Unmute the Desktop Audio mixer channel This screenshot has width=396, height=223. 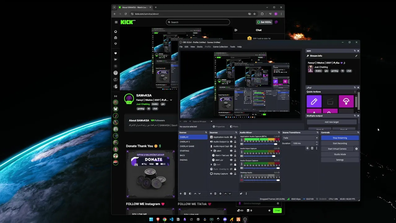242,180
